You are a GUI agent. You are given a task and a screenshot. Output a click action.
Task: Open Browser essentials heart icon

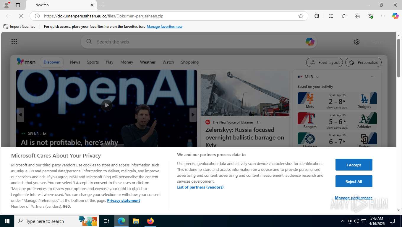click(x=370, y=16)
